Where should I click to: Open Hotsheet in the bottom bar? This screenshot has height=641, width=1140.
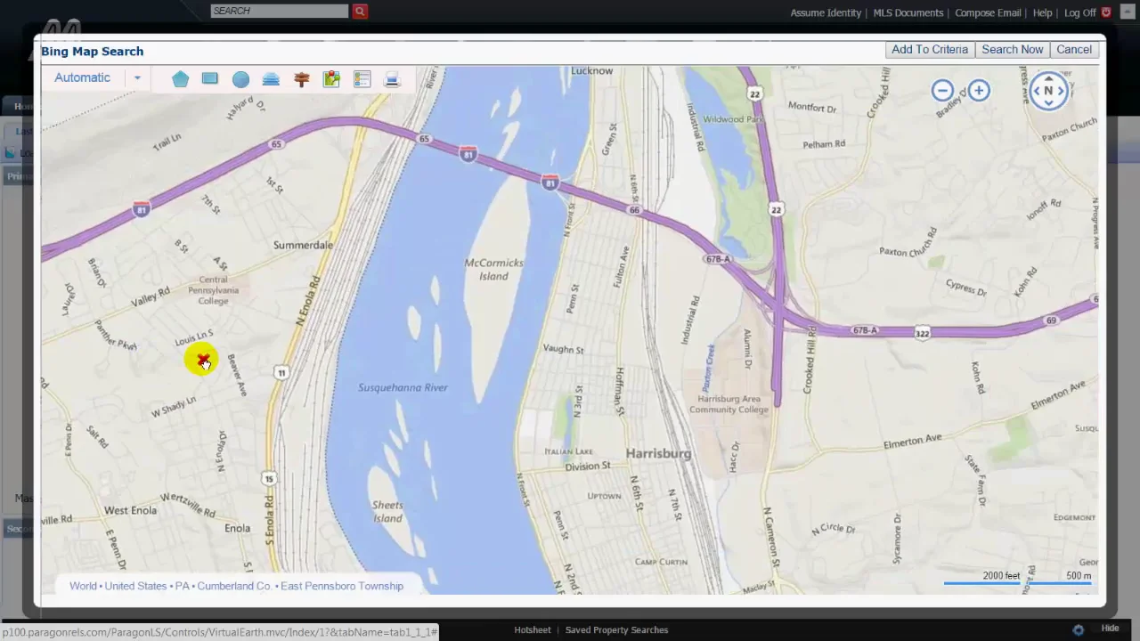(533, 629)
